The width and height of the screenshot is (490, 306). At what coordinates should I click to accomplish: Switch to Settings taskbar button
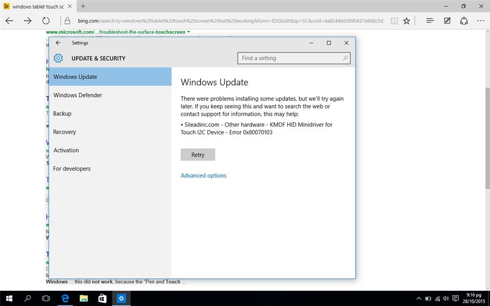(x=121, y=298)
